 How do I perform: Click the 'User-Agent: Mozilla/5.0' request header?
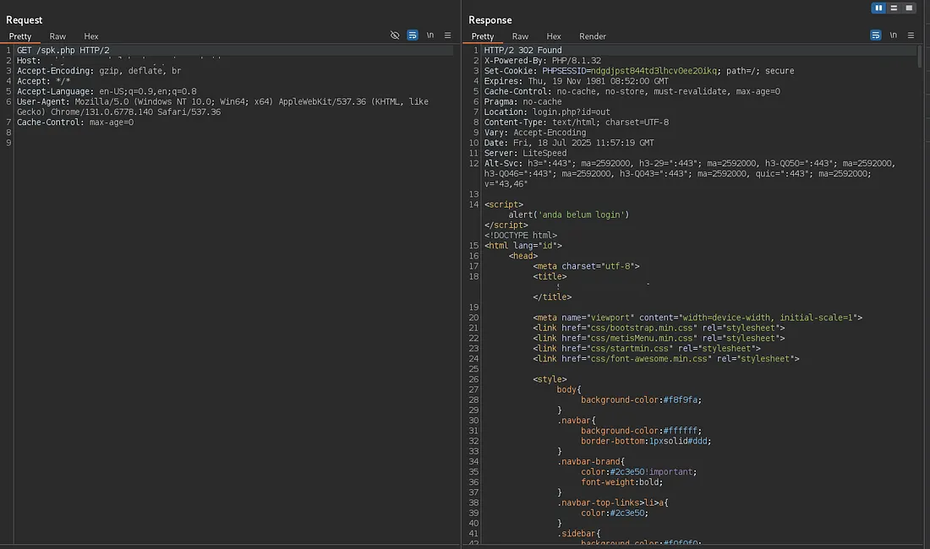tap(222, 106)
